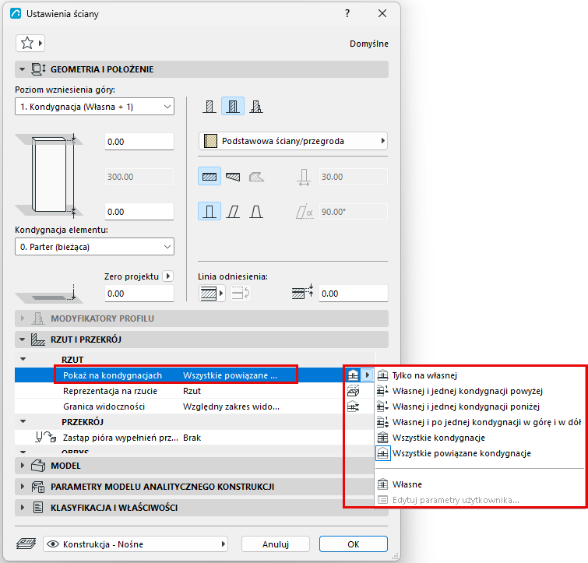Collapse the PRZEKRÓJ subsection
The height and width of the screenshot is (563, 588).
click(x=23, y=422)
